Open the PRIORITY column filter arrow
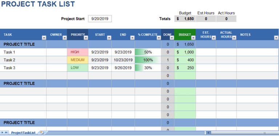The image size is (279, 136). pyautogui.click(x=86, y=38)
